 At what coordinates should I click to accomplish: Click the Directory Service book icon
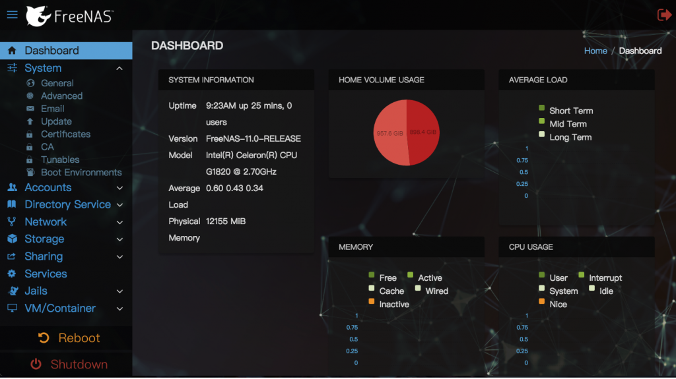click(12, 204)
